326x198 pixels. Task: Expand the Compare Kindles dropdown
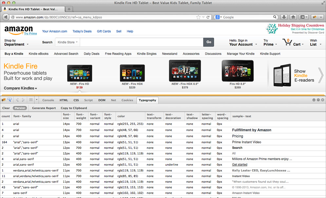[x=20, y=88]
